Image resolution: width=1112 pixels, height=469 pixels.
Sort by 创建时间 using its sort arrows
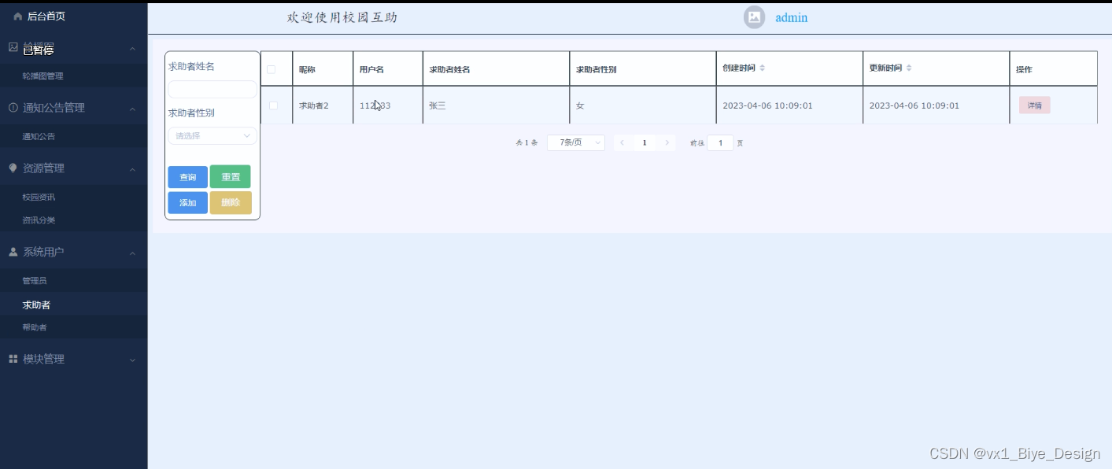[x=762, y=68]
